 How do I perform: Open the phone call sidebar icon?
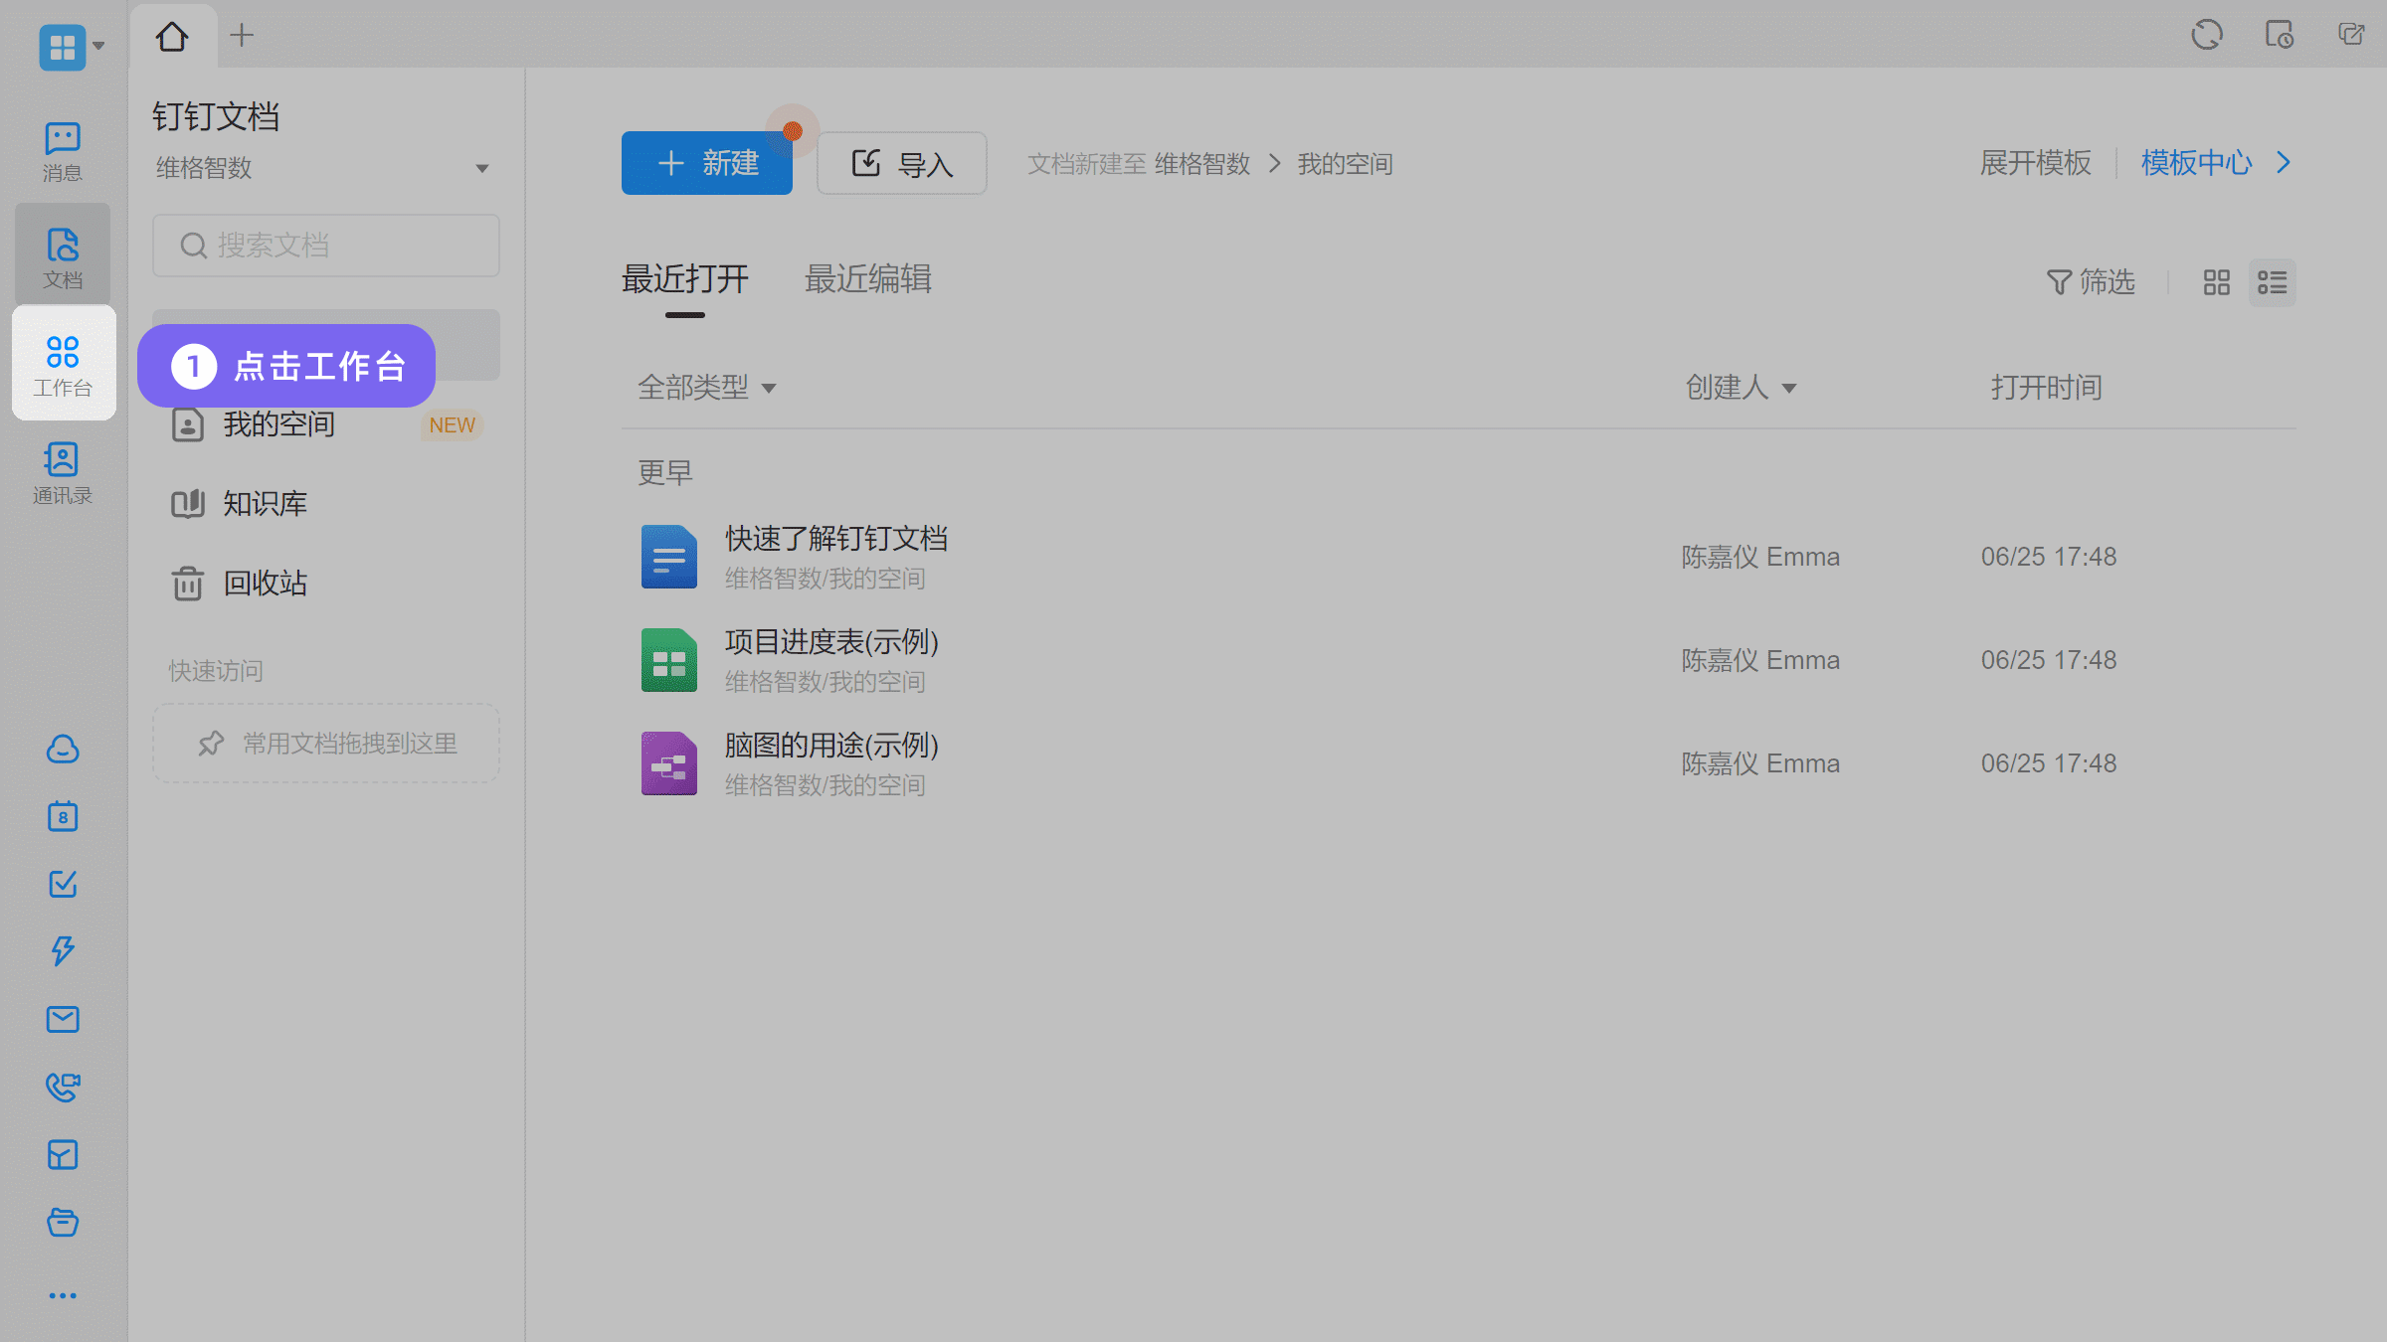click(x=63, y=1087)
